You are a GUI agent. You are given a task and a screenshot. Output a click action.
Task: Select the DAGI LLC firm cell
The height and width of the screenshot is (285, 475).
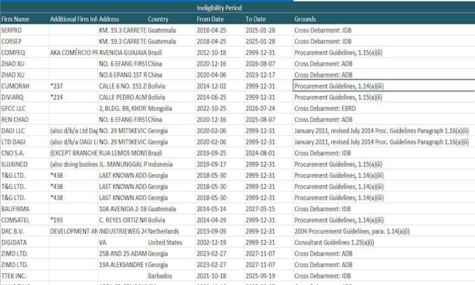tap(24, 131)
